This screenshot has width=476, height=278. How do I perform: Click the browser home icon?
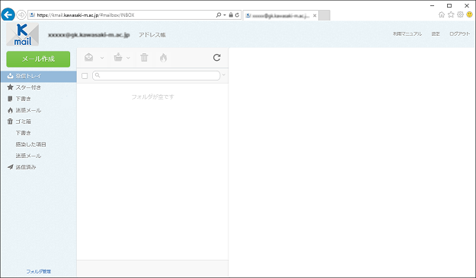point(442,14)
